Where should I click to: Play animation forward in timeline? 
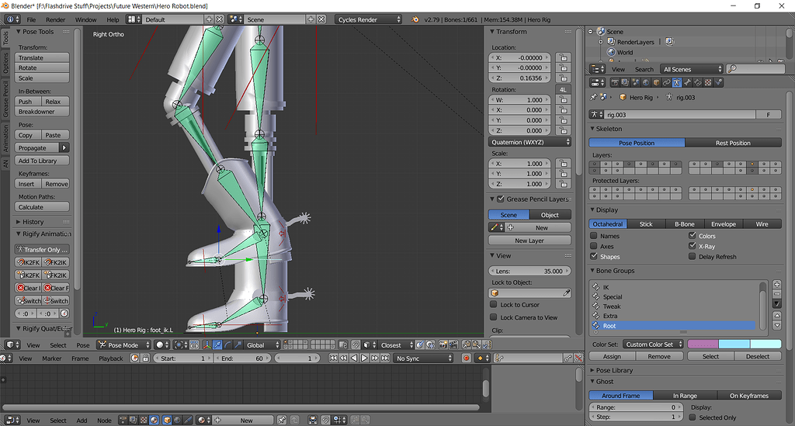(364, 358)
